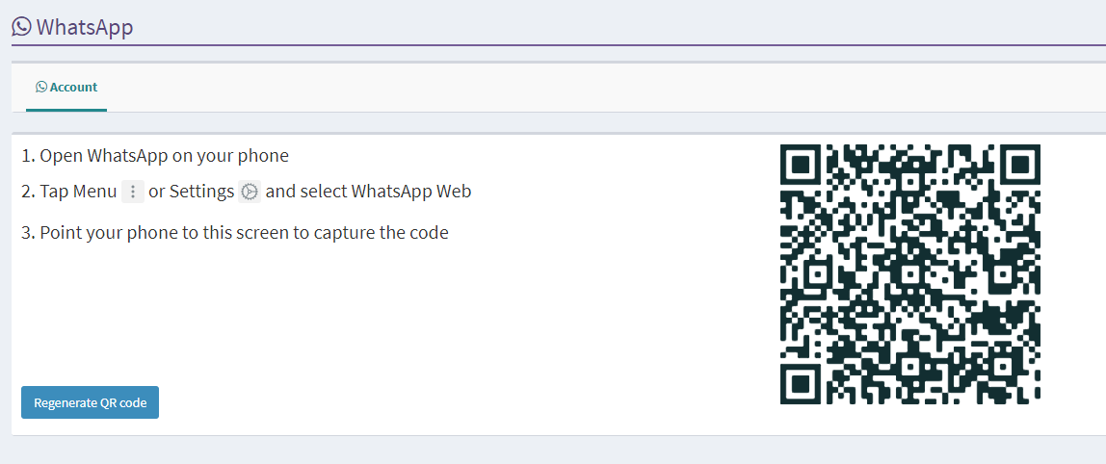This screenshot has width=1106, height=464.
Task: Click the top-left finder square of the QR code
Action: coord(802,165)
